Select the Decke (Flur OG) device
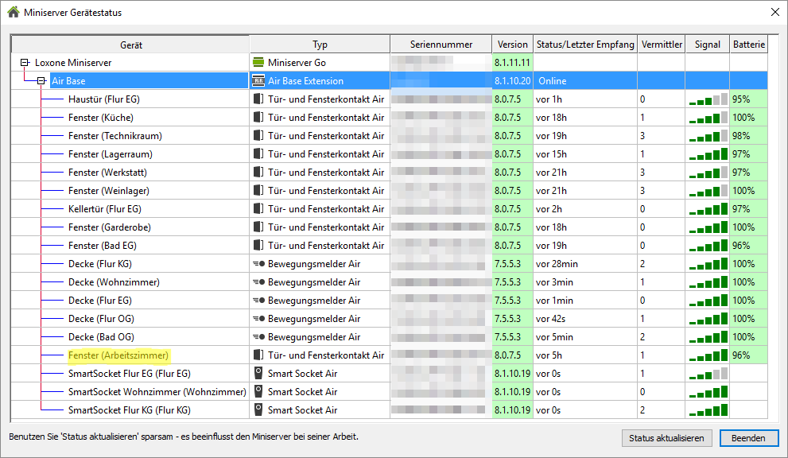 coord(102,319)
